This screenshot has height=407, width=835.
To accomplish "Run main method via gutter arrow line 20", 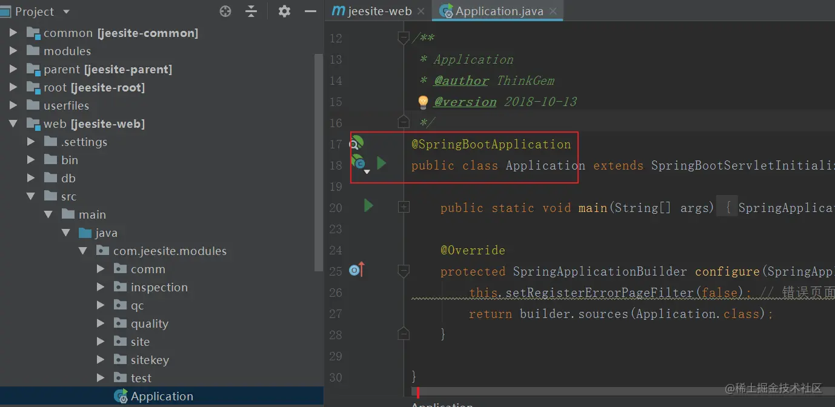I will [x=368, y=206].
